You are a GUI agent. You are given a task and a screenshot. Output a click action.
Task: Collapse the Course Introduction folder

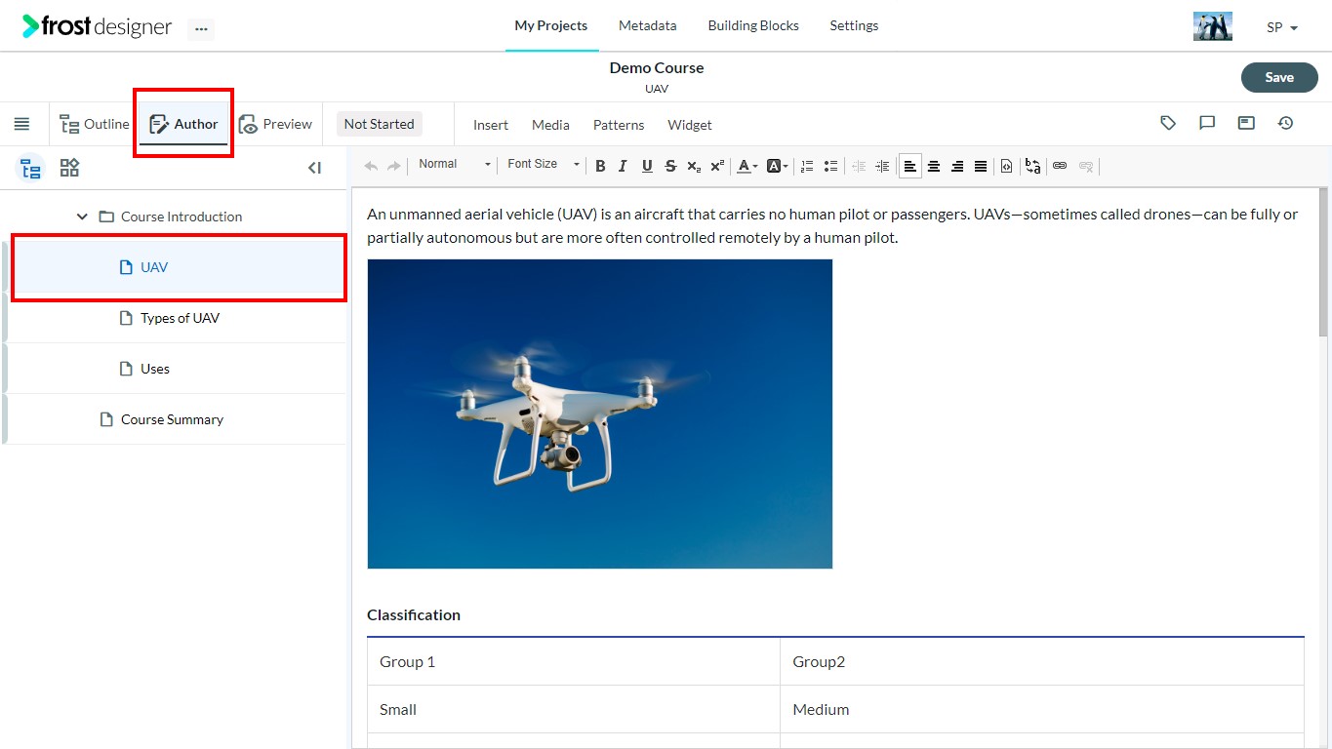[x=82, y=217]
